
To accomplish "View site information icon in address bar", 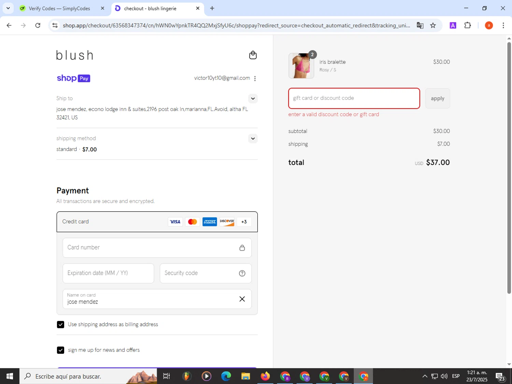I will pyautogui.click(x=55, y=26).
